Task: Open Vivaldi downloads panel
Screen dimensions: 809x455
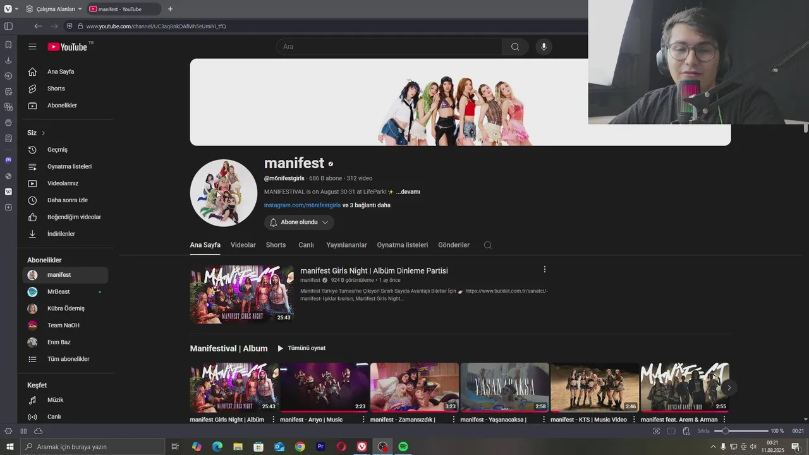Action: click(8, 61)
